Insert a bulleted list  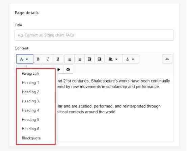click(70, 59)
